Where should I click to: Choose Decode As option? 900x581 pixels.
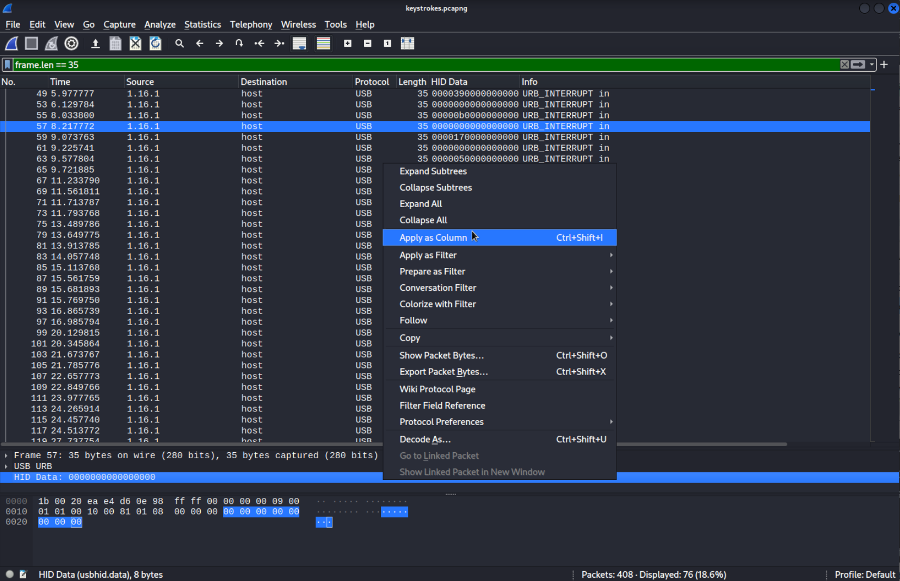click(x=500, y=439)
